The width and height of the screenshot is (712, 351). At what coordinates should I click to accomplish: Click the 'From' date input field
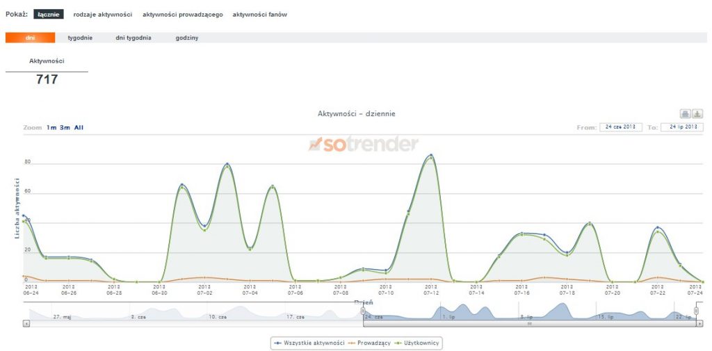click(620, 128)
